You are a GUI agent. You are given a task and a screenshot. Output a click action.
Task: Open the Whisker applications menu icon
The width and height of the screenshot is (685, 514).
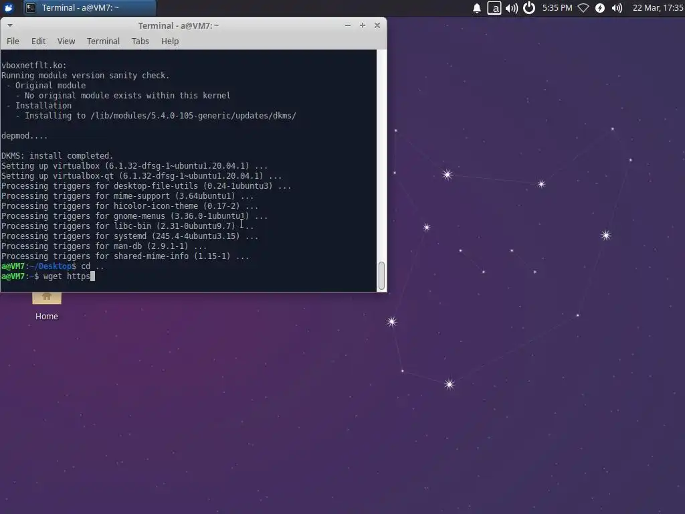pyautogui.click(x=8, y=7)
